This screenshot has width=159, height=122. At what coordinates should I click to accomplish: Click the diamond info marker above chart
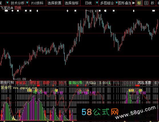[12, 11]
